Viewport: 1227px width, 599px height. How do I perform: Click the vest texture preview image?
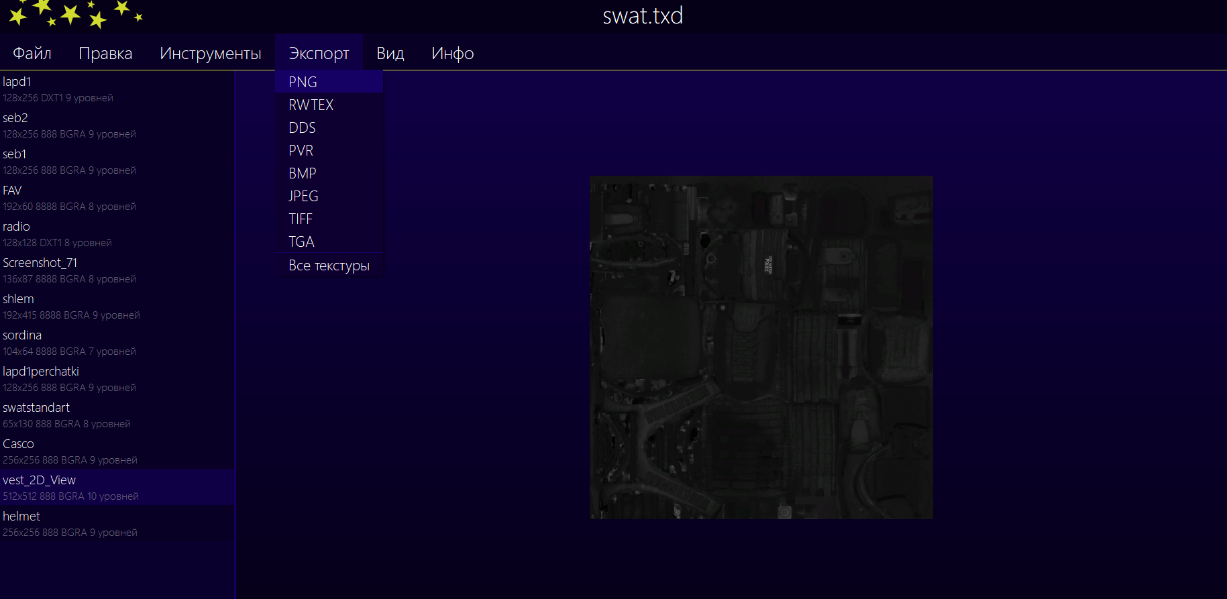pyautogui.click(x=761, y=347)
